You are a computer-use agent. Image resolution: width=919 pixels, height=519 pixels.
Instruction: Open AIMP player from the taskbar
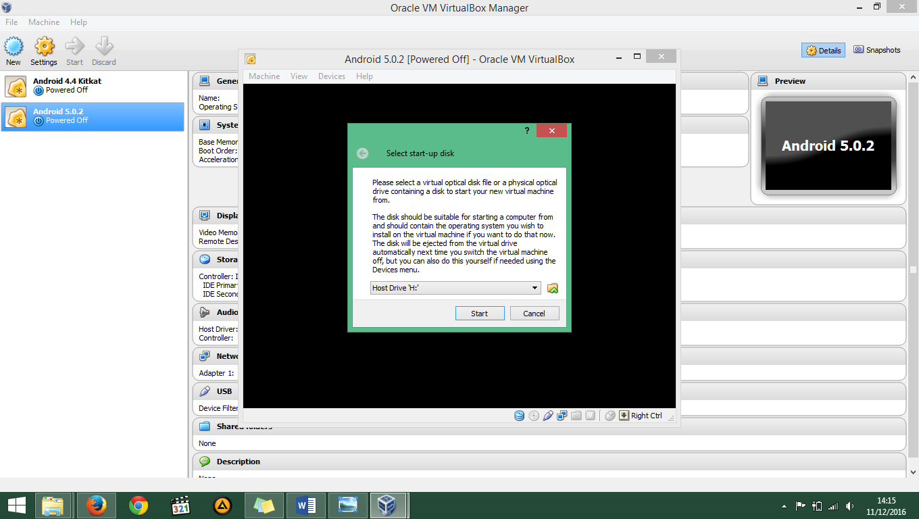point(222,505)
